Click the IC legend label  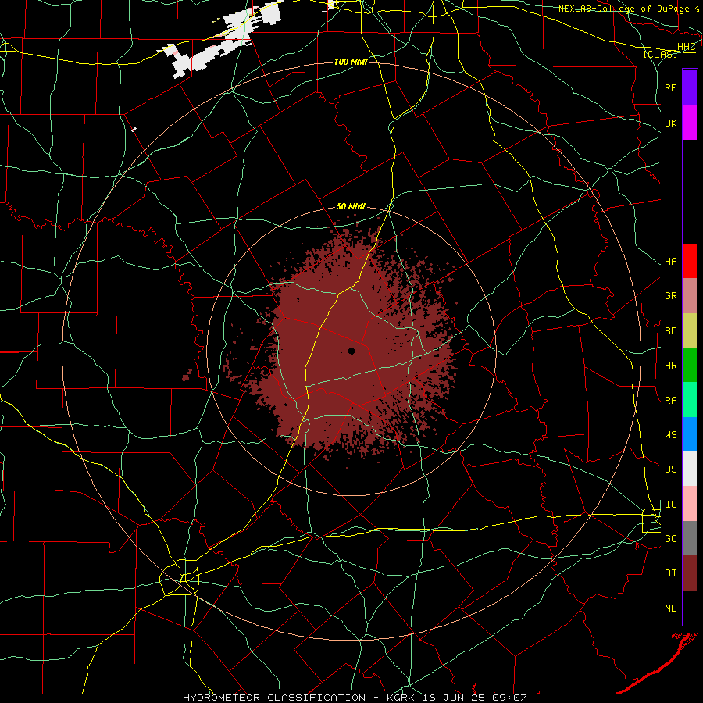(x=670, y=505)
